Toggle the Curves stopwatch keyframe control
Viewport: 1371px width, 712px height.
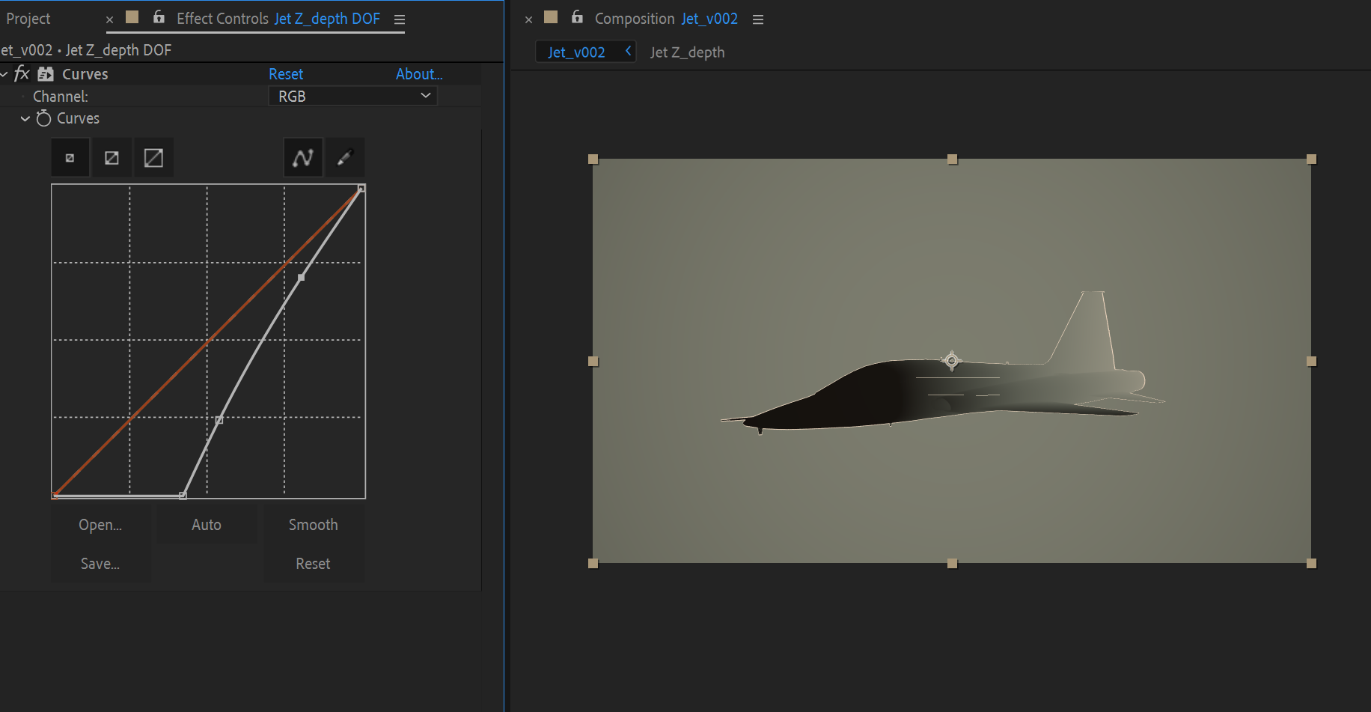point(44,118)
